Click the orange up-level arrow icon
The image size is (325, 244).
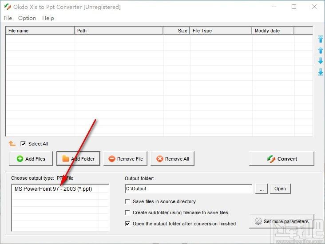tap(12, 143)
